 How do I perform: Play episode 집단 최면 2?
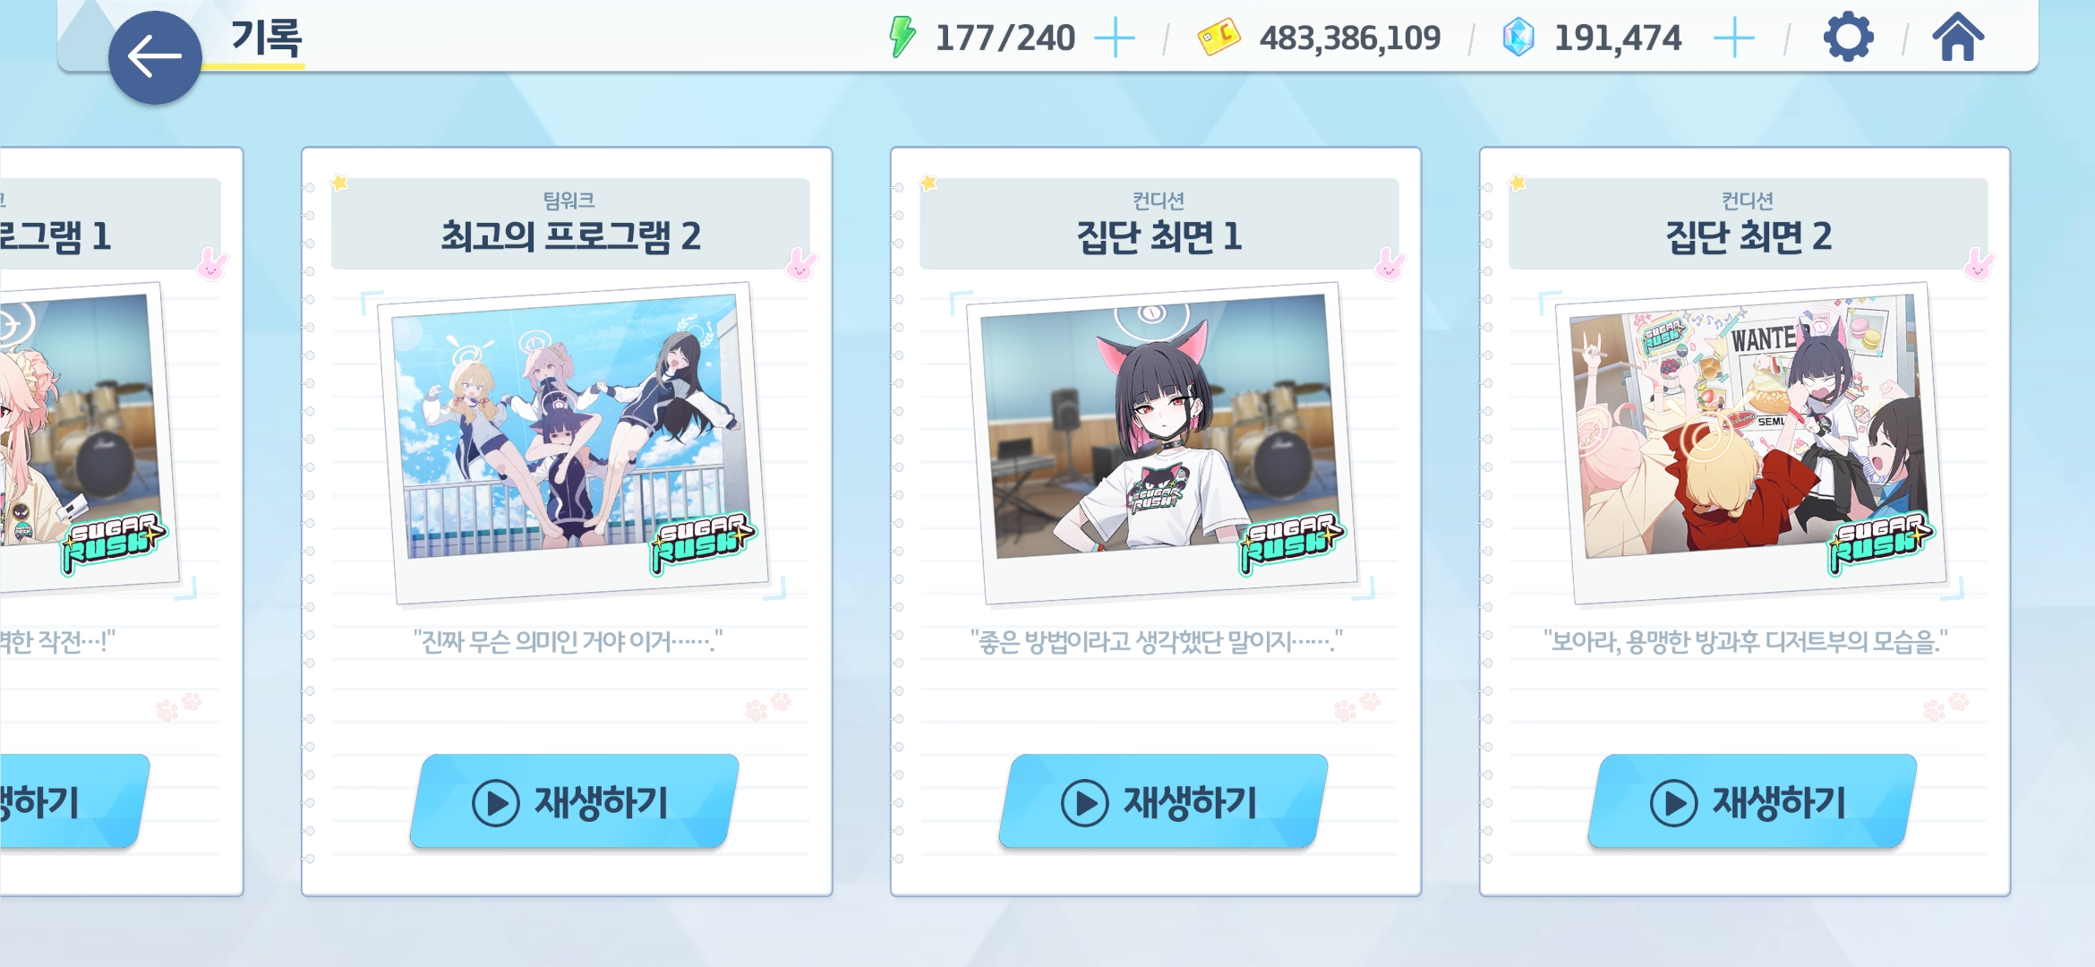[x=1752, y=801]
